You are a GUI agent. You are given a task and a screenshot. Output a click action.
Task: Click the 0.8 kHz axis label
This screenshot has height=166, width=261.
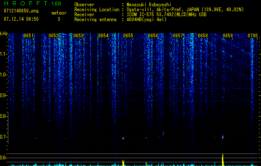(3, 116)
